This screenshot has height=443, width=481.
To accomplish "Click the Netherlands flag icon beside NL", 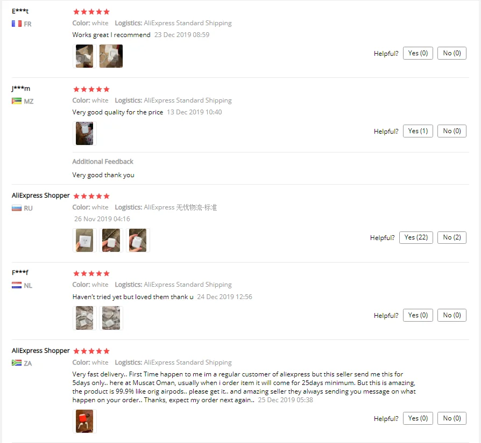I will [17, 285].
